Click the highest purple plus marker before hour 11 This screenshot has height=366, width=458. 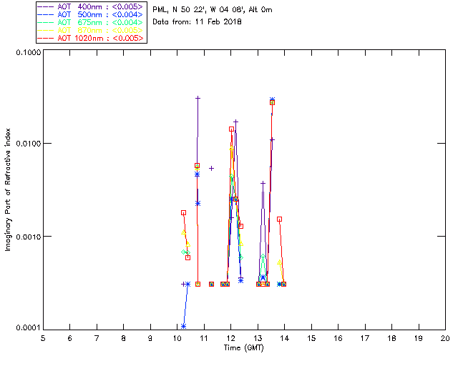[198, 98]
